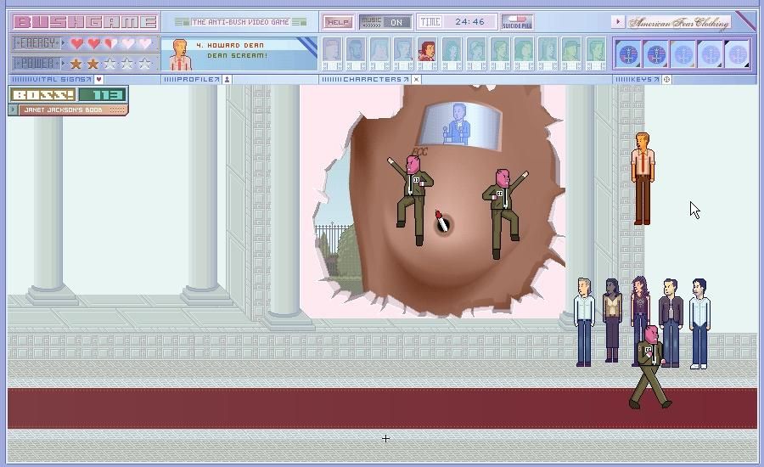The height and width of the screenshot is (467, 764).
Task: Click arrow left of American Fear Clothing
Action: [x=617, y=22]
